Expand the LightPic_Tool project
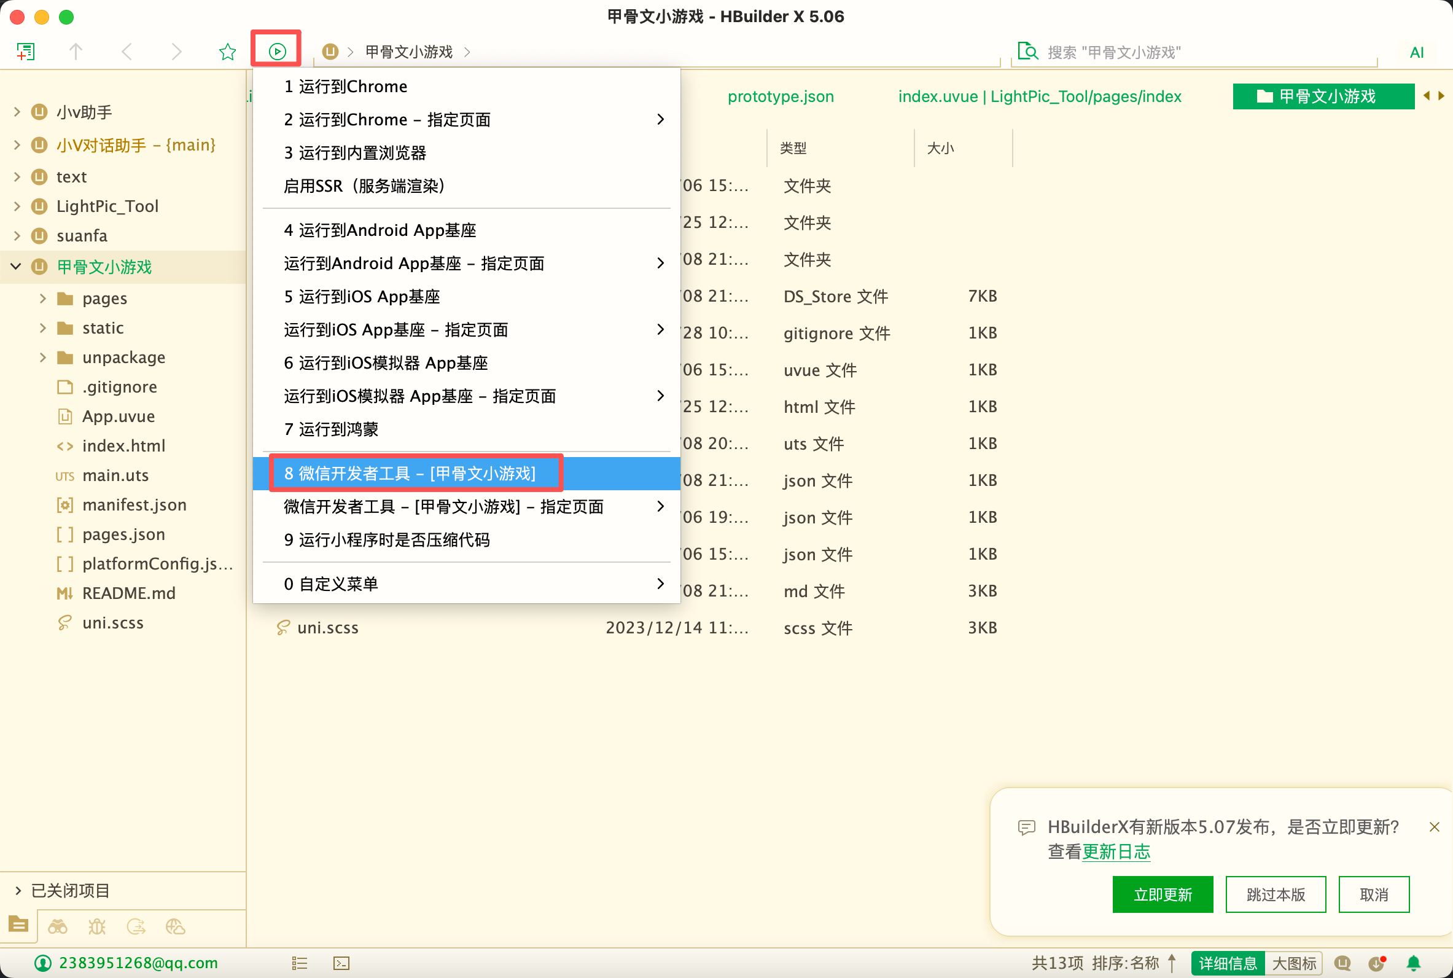This screenshot has width=1453, height=978. [17, 206]
